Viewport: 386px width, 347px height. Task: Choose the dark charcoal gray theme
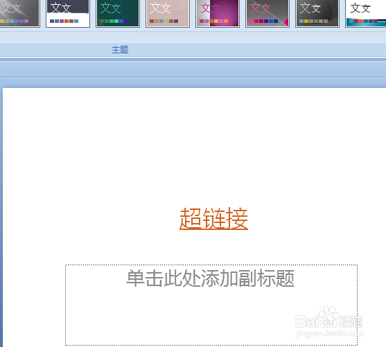[317, 13]
